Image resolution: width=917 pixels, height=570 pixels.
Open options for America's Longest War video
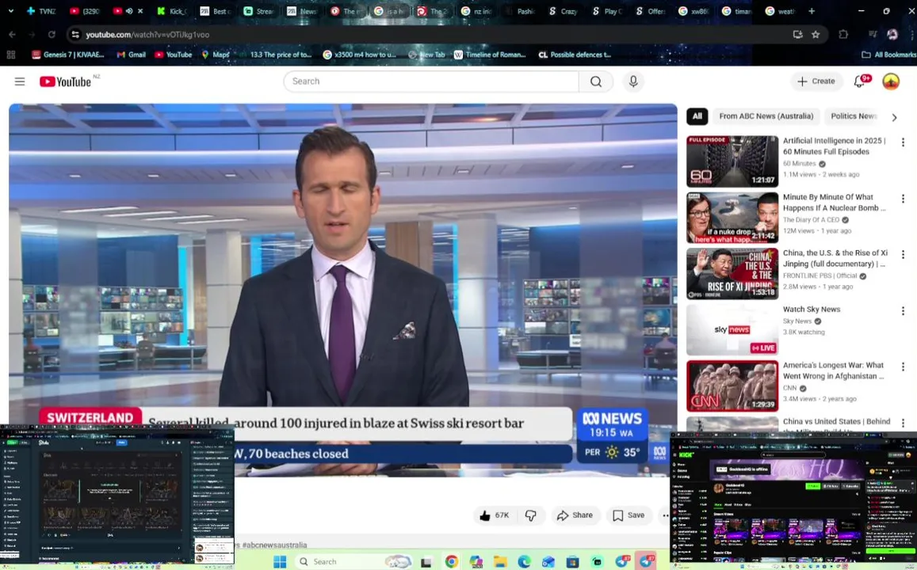(x=903, y=367)
